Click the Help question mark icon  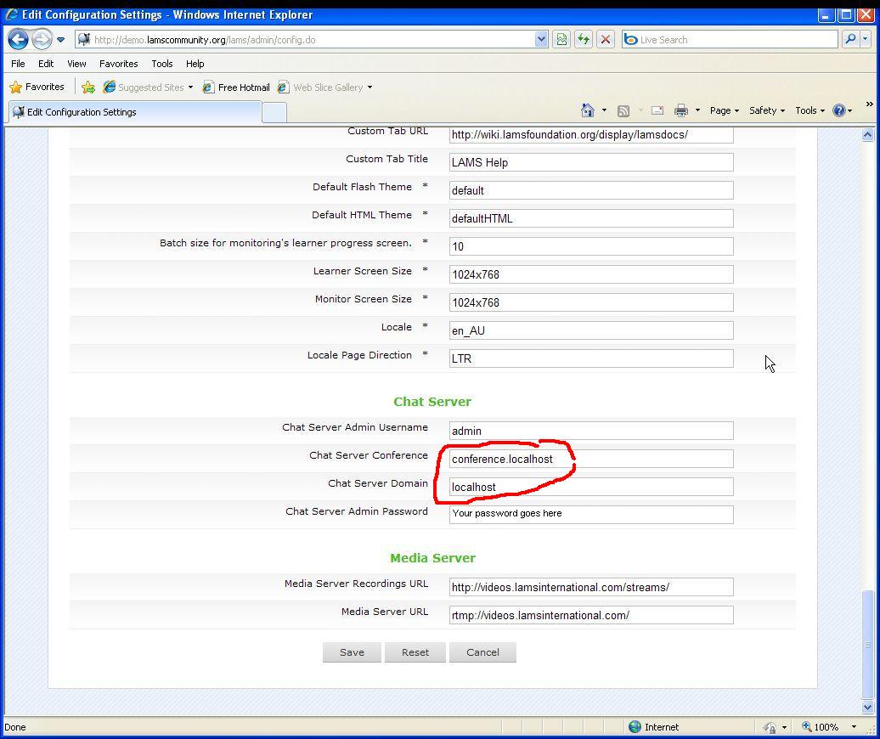pos(839,110)
